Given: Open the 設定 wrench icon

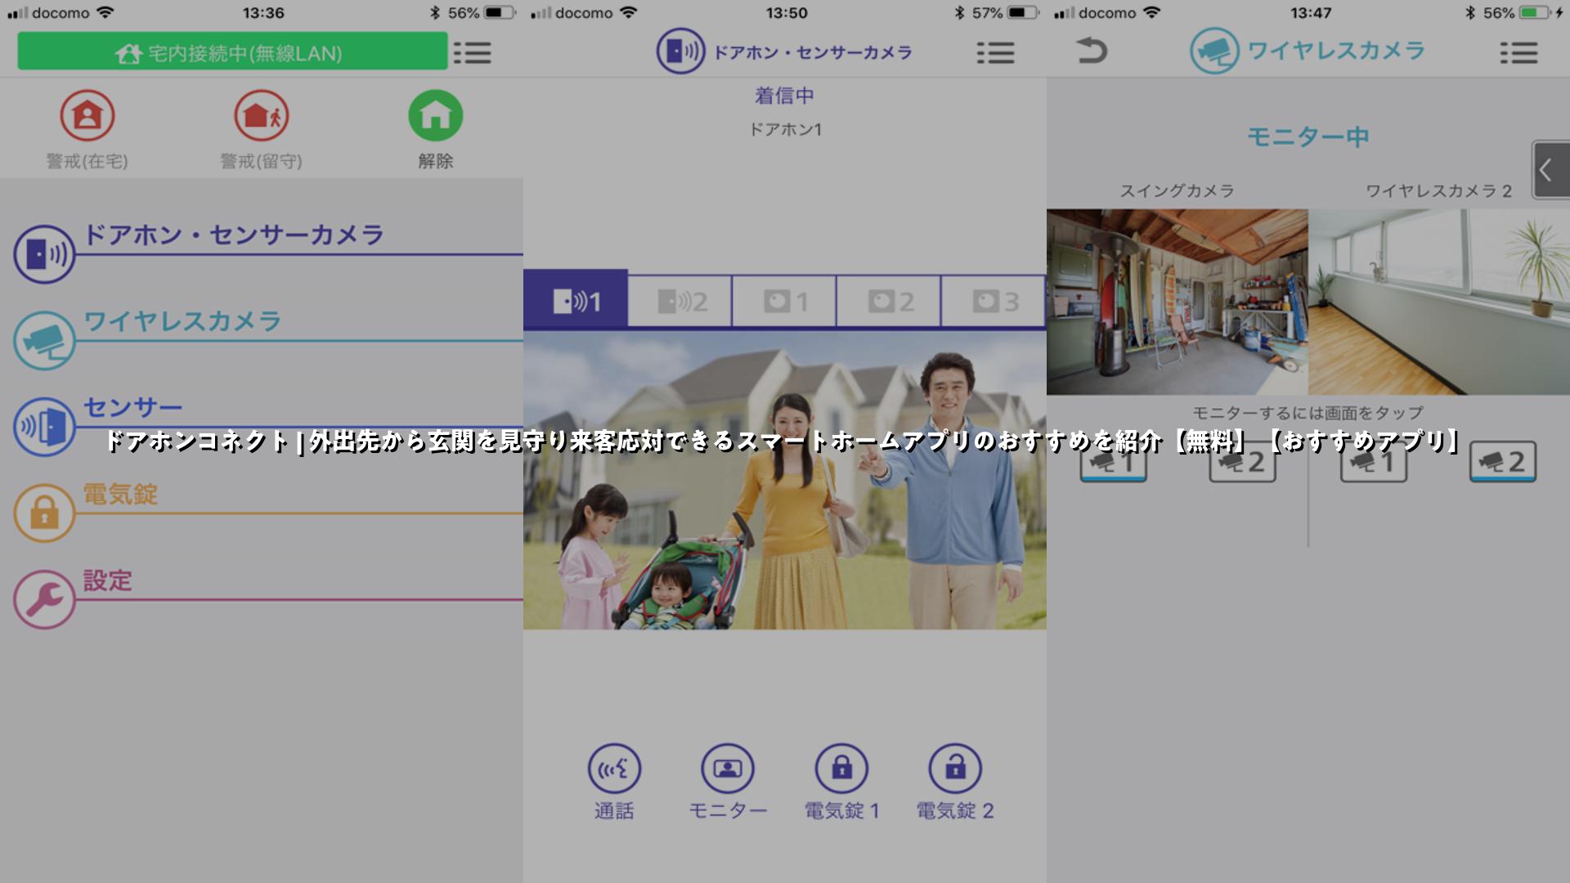Looking at the screenshot, I should point(44,599).
